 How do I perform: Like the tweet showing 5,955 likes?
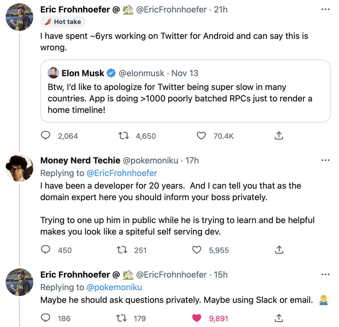tap(197, 250)
